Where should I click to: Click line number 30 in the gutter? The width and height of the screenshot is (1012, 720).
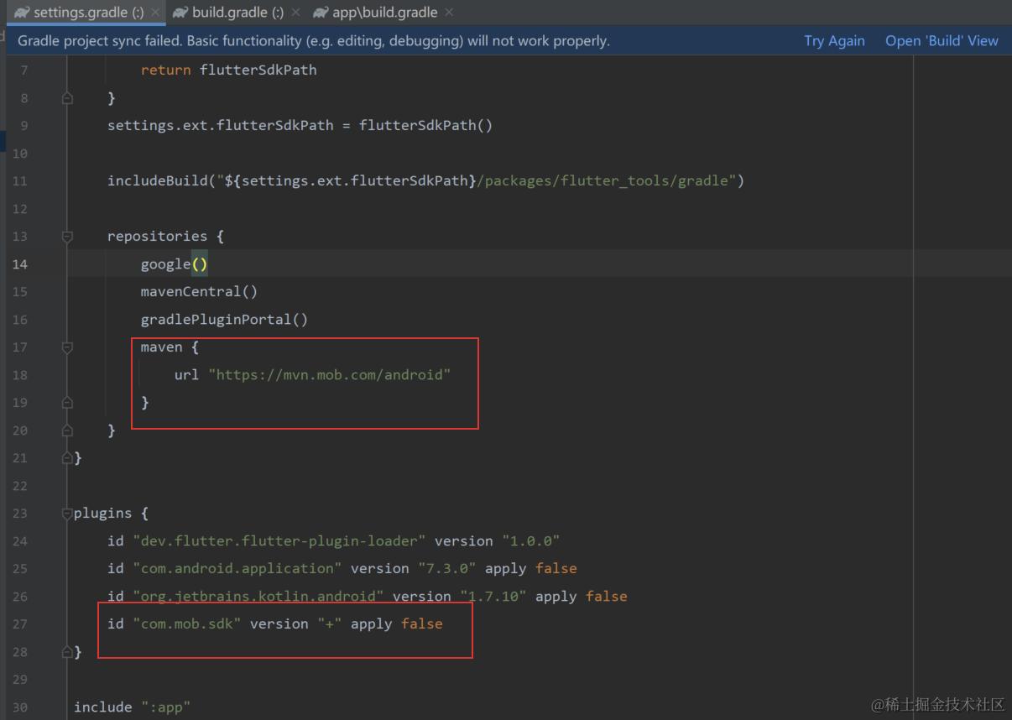coord(19,707)
